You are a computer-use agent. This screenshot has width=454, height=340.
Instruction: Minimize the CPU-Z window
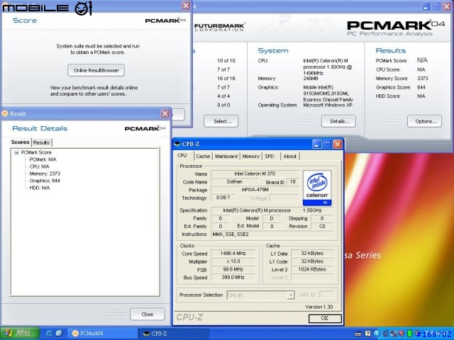[x=317, y=144]
